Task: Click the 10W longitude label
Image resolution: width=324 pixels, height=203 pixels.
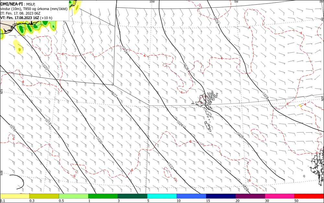Action: tap(152, 2)
